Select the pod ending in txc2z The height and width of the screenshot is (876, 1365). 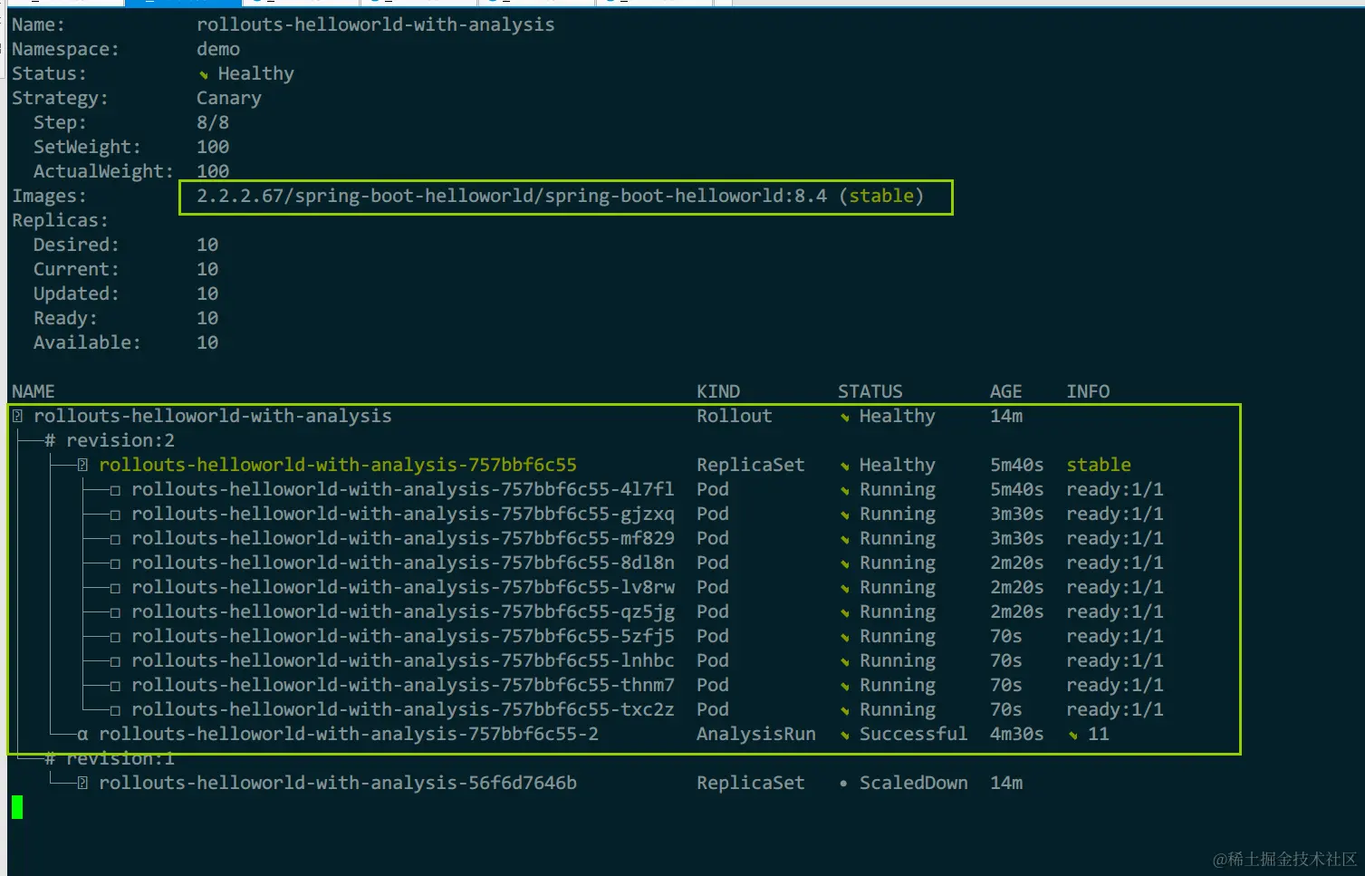pyautogui.click(x=403, y=709)
